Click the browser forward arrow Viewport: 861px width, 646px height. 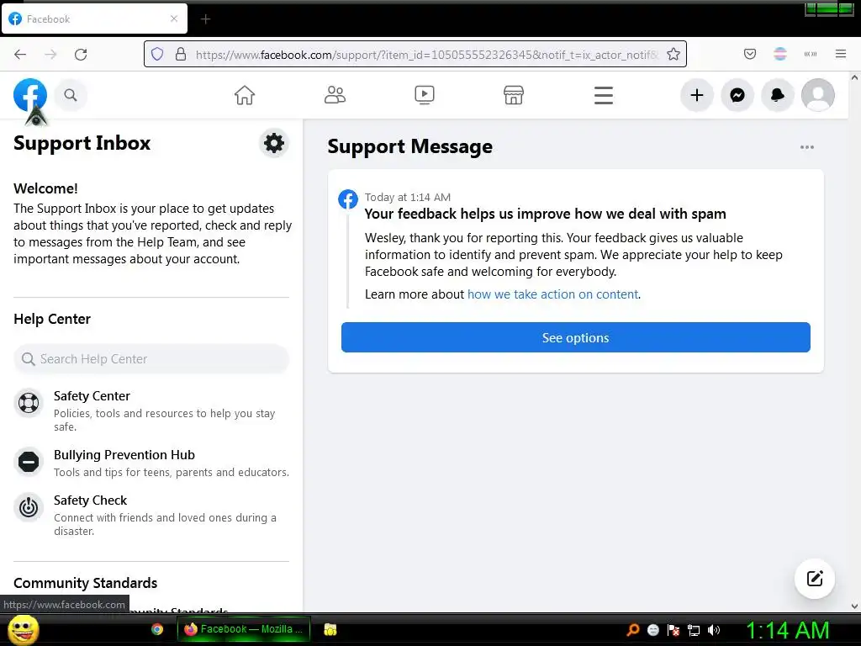coord(50,55)
